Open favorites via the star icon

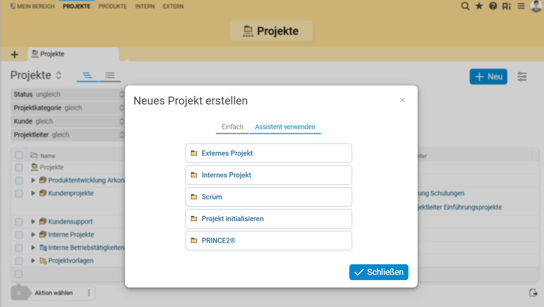(x=479, y=7)
